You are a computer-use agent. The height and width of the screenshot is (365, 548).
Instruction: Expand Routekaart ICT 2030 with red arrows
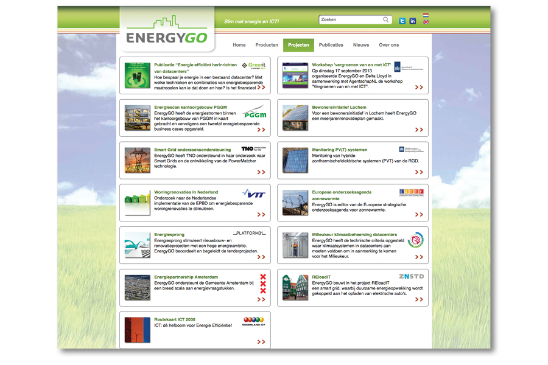pos(261,342)
